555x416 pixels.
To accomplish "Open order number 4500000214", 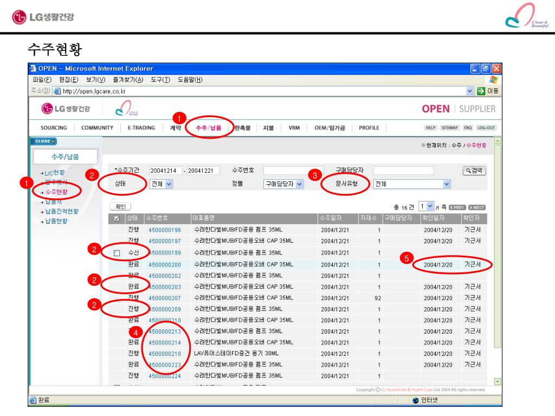I will (165, 342).
